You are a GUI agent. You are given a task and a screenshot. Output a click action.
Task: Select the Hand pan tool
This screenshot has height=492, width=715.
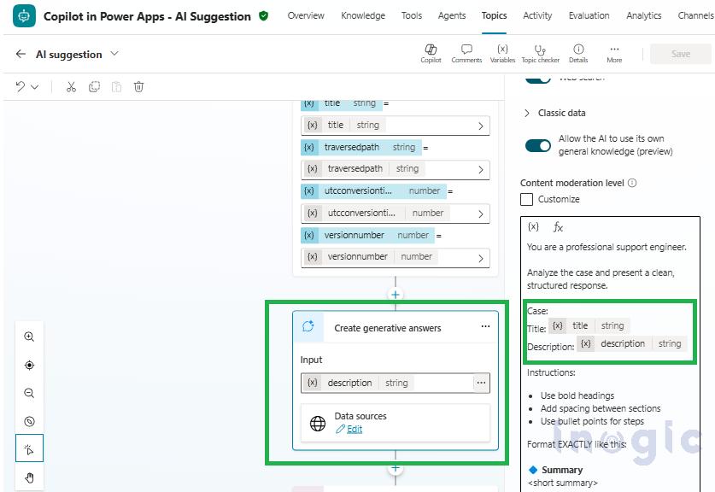click(x=29, y=477)
